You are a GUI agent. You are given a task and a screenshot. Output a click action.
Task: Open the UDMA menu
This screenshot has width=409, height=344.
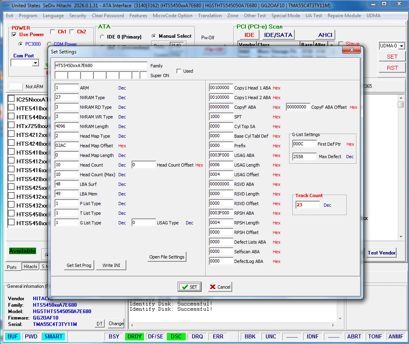point(373,15)
